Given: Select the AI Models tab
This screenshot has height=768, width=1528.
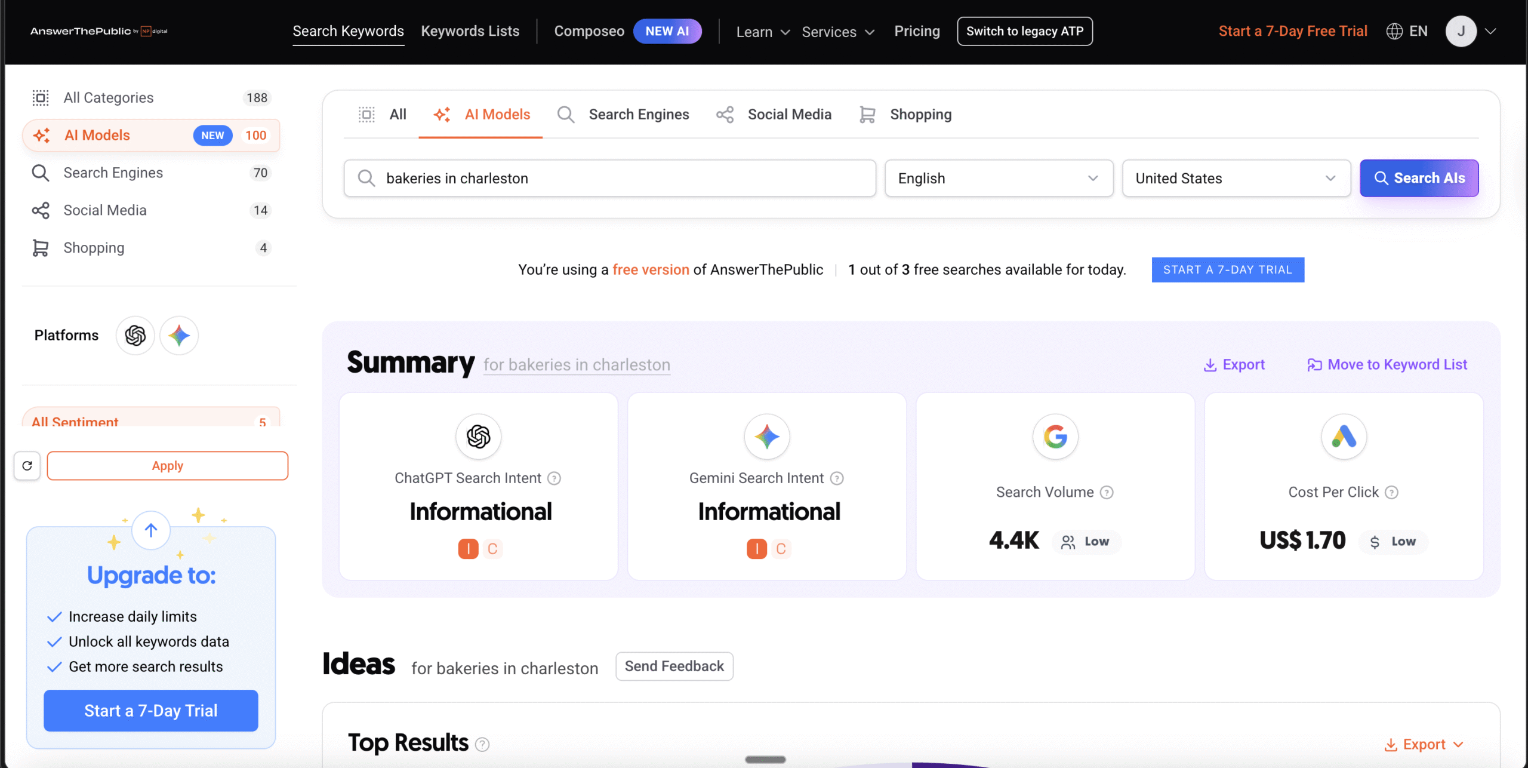Looking at the screenshot, I should (481, 115).
